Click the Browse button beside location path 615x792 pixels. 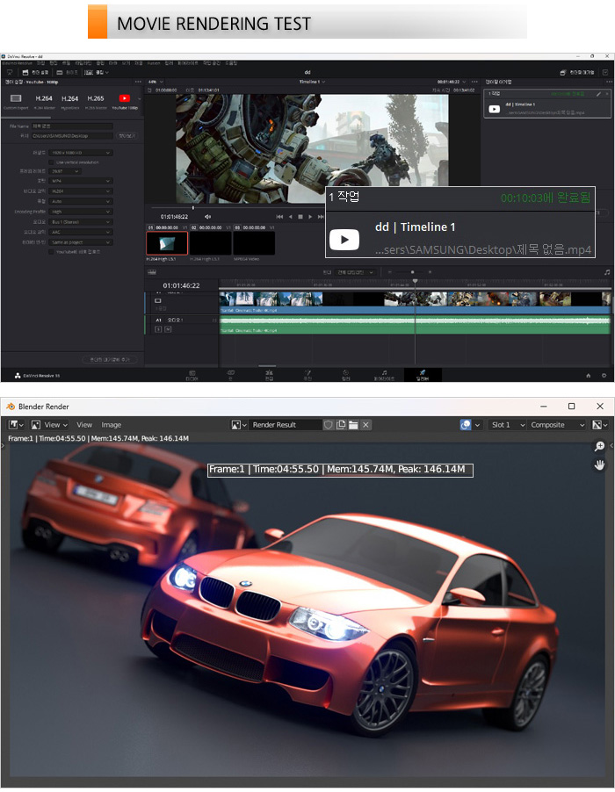pyautogui.click(x=127, y=136)
